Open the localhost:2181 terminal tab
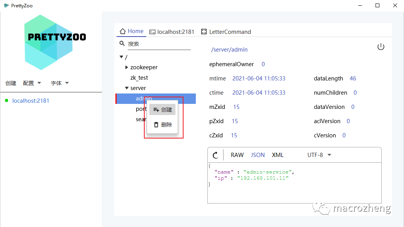This screenshot has width=404, height=227. coord(172,32)
